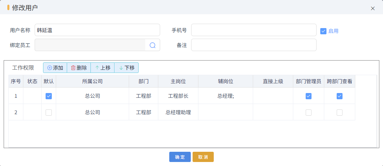This screenshot has height=166, width=383.
Task: Click 工程部 in row 1
Action: [x=144, y=96]
